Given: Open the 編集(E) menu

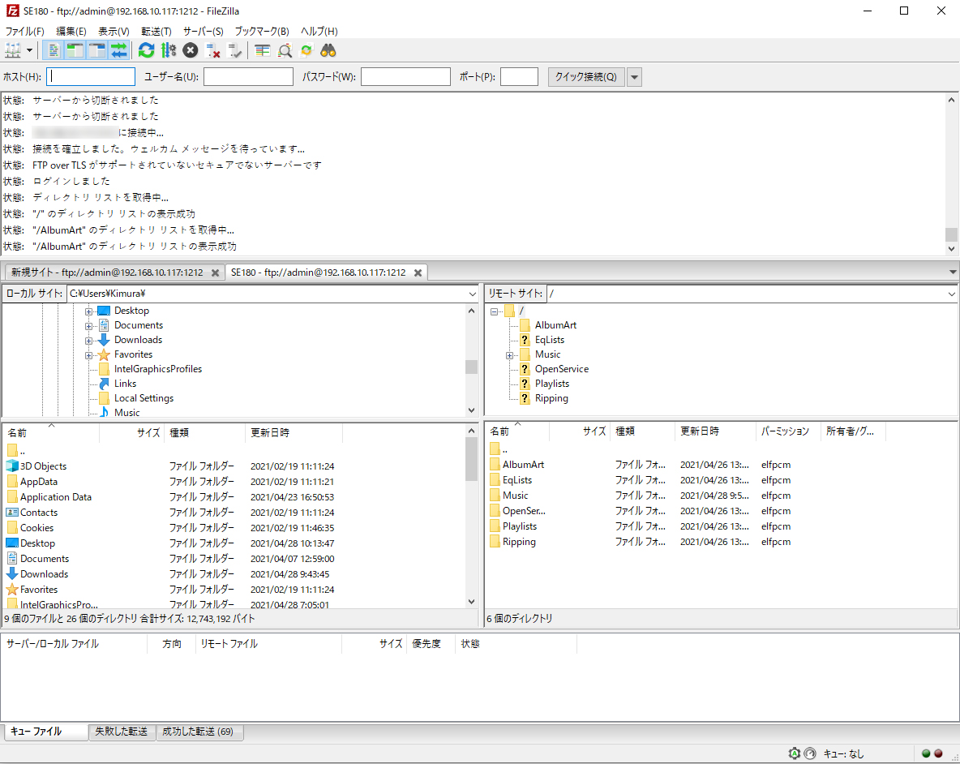Looking at the screenshot, I should [x=71, y=31].
